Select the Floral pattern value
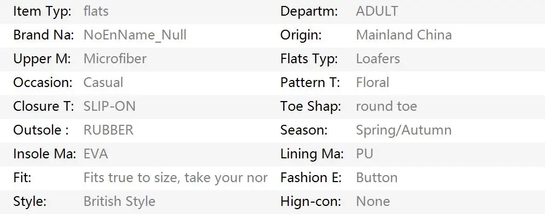The width and height of the screenshot is (545, 214). (x=373, y=83)
